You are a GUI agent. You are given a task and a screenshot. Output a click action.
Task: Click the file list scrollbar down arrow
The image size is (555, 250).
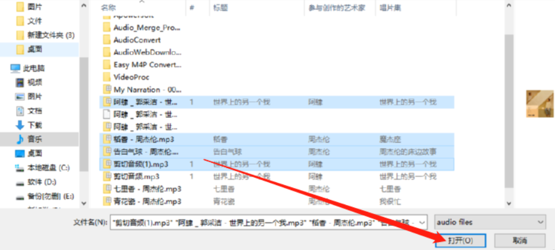(509, 203)
